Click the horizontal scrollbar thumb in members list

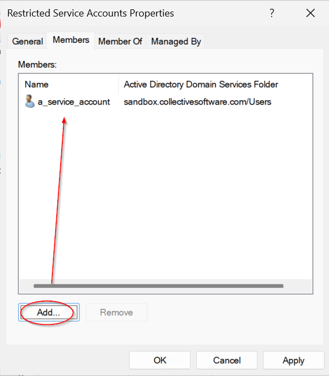coord(158,286)
